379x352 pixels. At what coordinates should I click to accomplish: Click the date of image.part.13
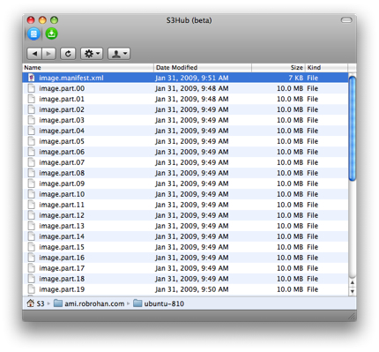click(x=192, y=226)
